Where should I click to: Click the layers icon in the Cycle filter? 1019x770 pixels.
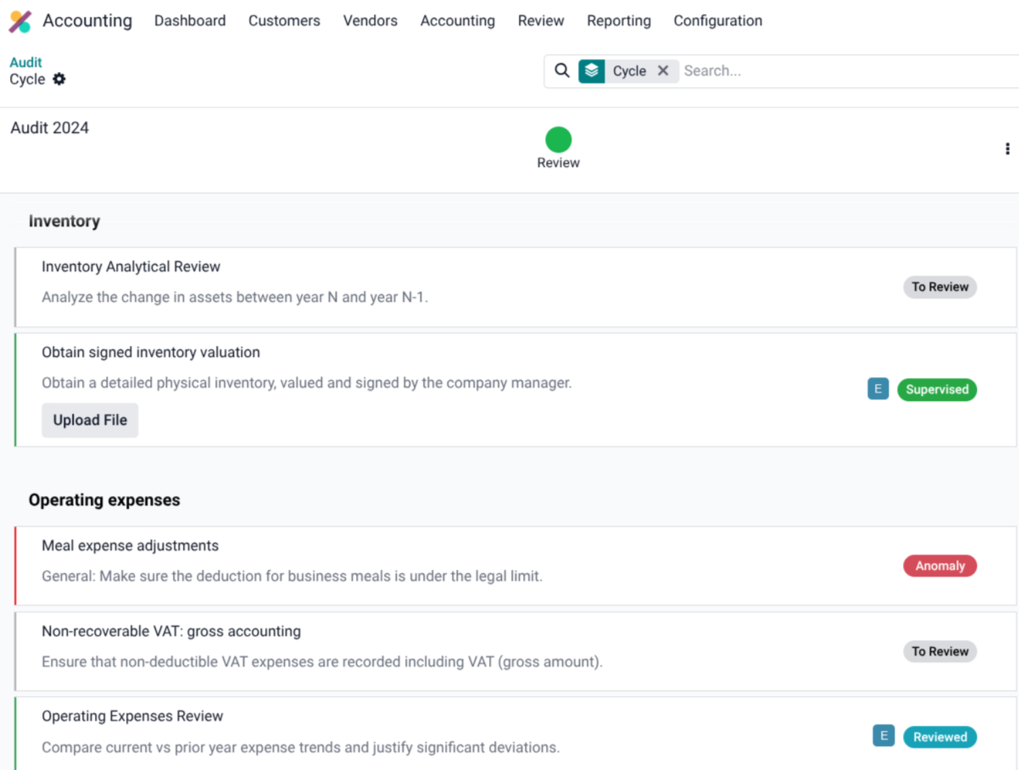pyautogui.click(x=591, y=71)
